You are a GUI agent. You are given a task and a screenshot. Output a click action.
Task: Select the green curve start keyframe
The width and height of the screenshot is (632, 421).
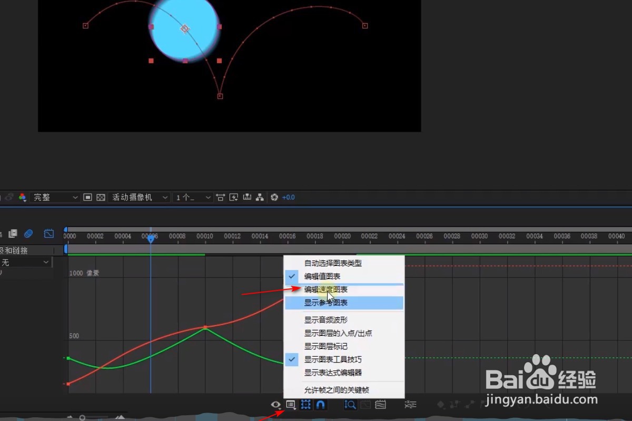tap(68, 358)
